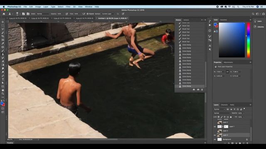Open the Character panel icon

(x=210, y=46)
